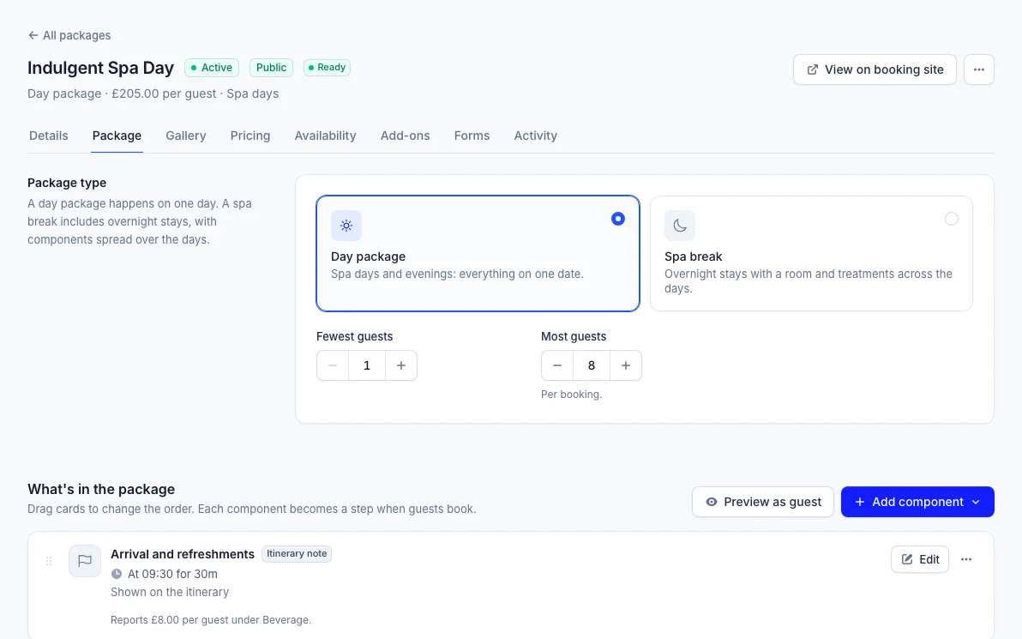Open the Activity tab
The height and width of the screenshot is (639, 1022).
point(536,136)
